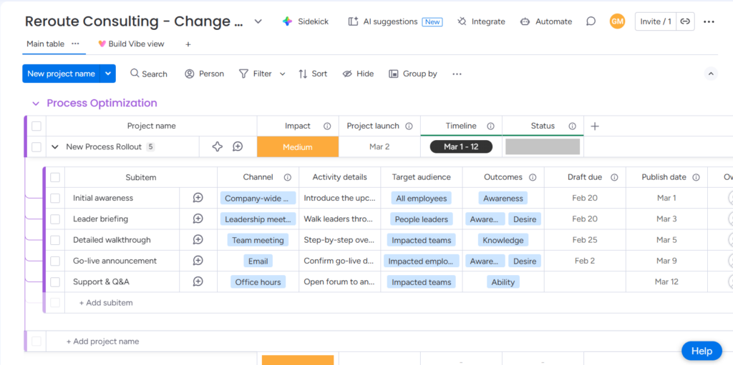Collapse New Process Rollout subitems
Screen dimensions: 733x365
pyautogui.click(x=55, y=147)
